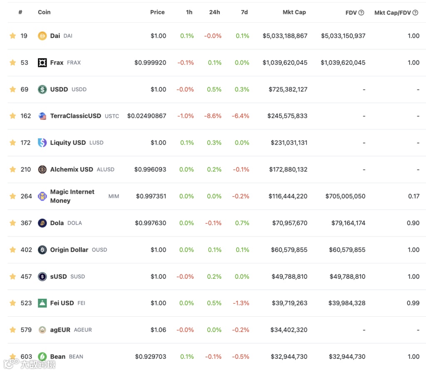Toggle favorite star for Fei USD
The width and height of the screenshot is (426, 372).
point(12,303)
